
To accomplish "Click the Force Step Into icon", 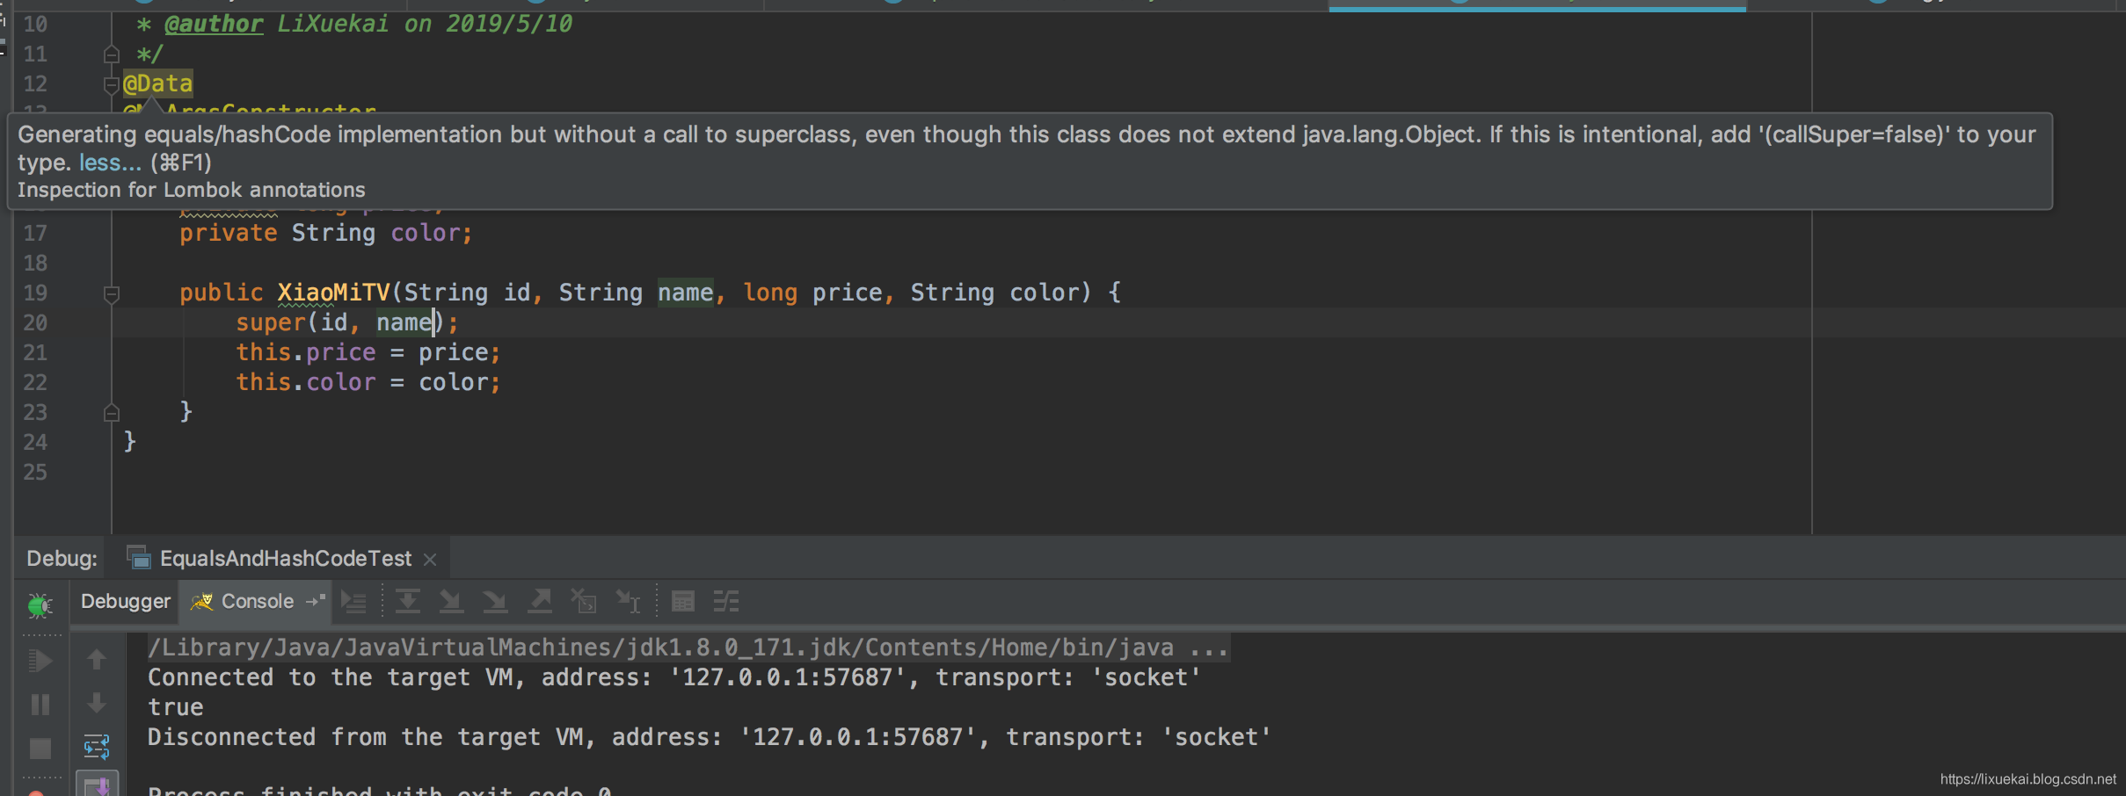I will point(495,602).
